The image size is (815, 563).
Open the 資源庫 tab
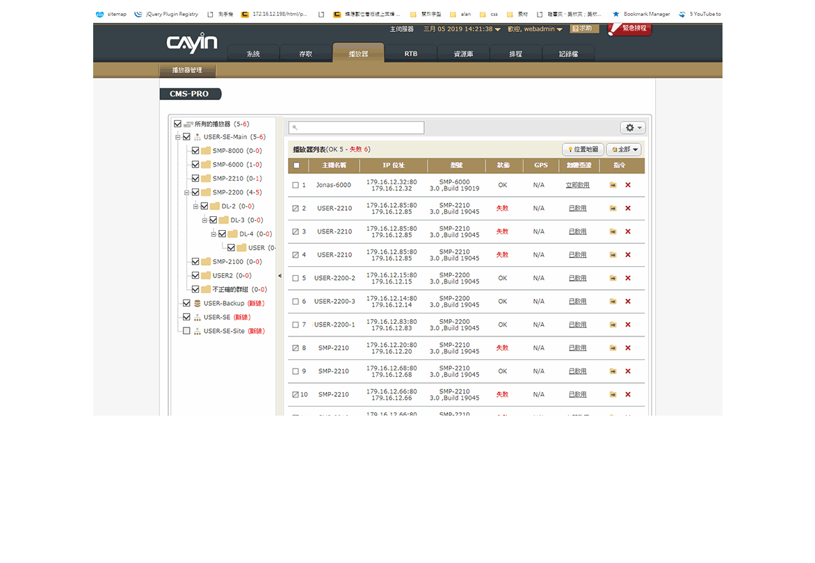[463, 54]
